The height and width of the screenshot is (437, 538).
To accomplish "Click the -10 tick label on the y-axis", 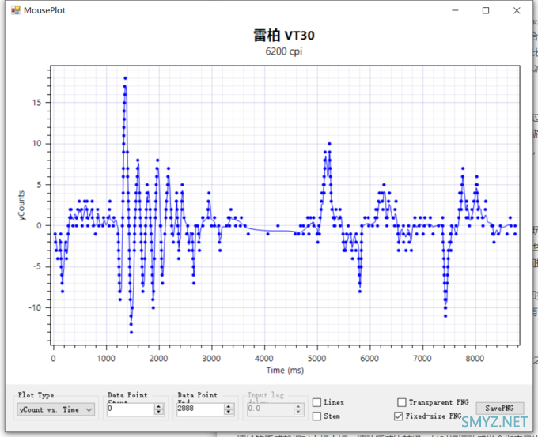I will coord(35,307).
